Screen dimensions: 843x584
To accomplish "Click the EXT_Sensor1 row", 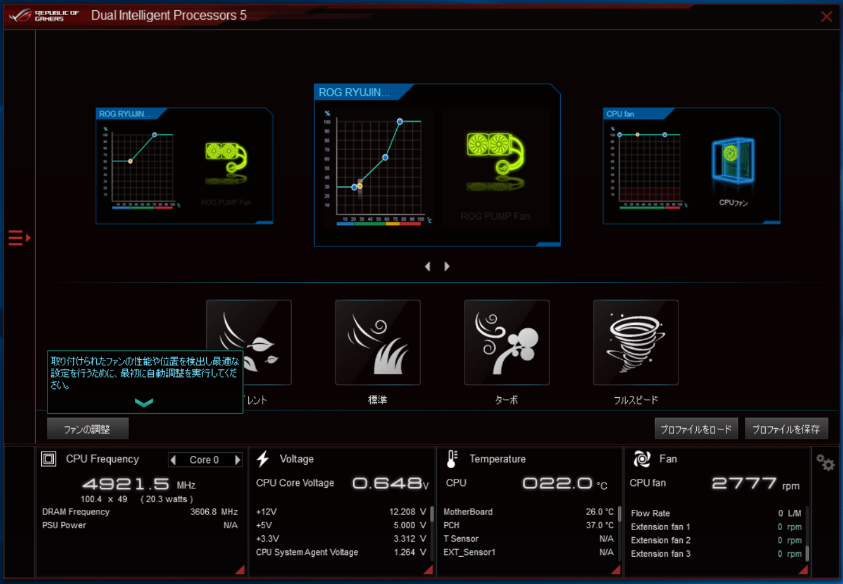I will [x=528, y=552].
